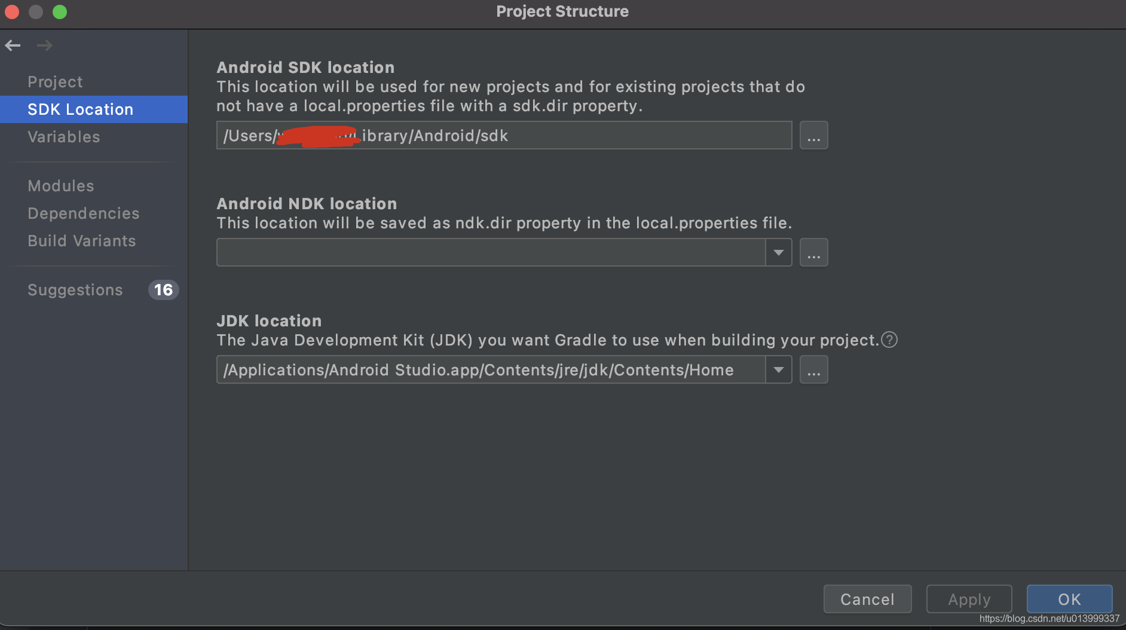Click the Android SDK location path field
Viewport: 1126px width, 630px height.
[x=504, y=135]
